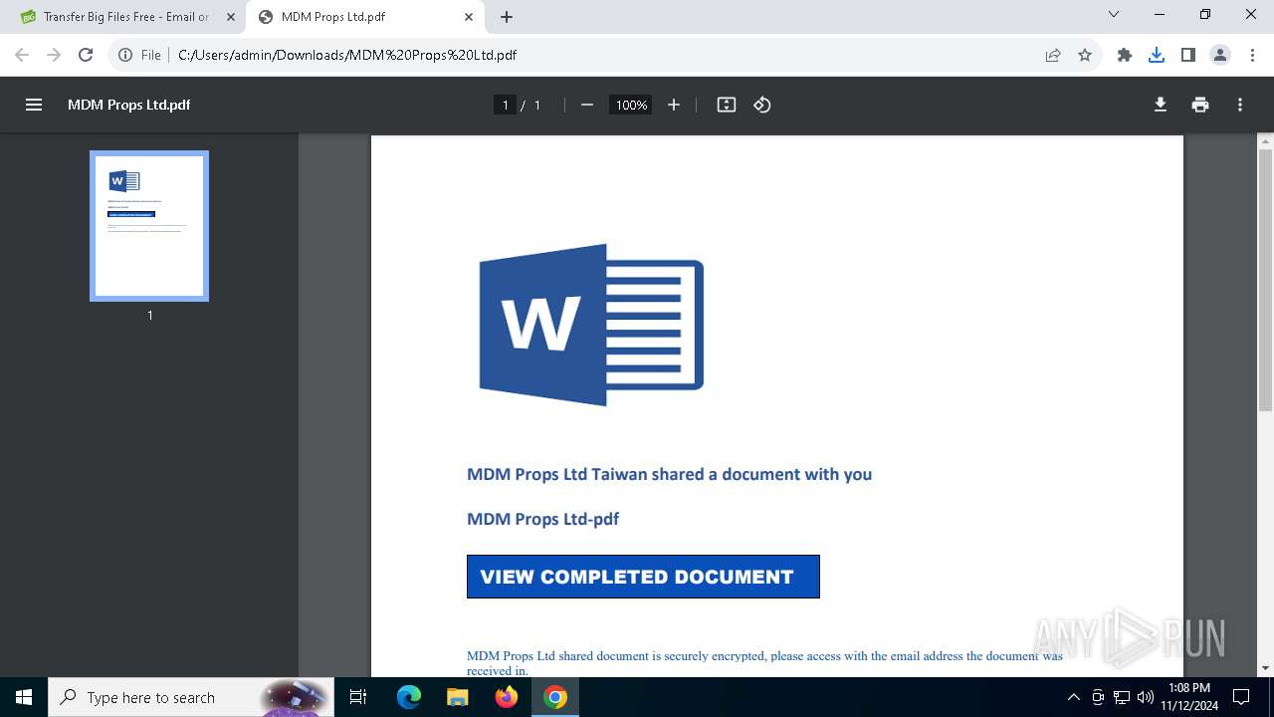This screenshot has height=717, width=1274.
Task: Click the PDF vertical scrollbar thumb
Action: (1266, 280)
